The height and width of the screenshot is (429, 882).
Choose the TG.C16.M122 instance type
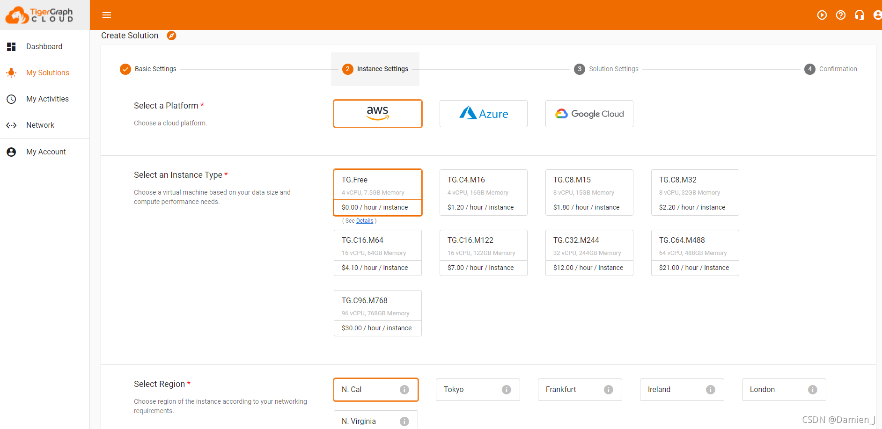(484, 253)
